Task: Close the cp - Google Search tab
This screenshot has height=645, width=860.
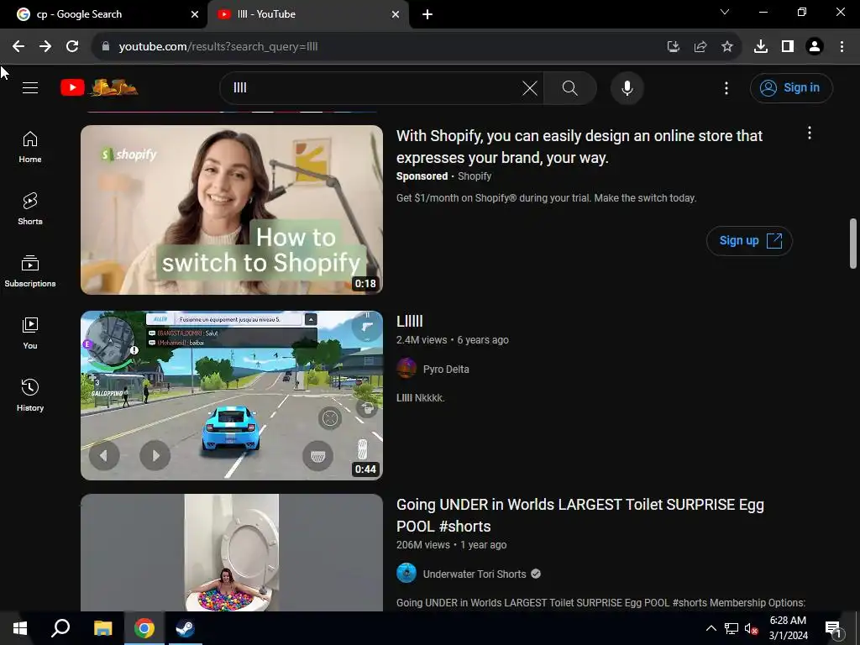Action: point(195,14)
